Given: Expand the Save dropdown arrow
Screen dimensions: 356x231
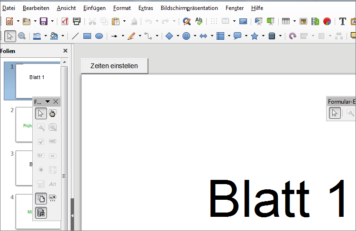Looking at the screenshot, I should tap(52, 21).
